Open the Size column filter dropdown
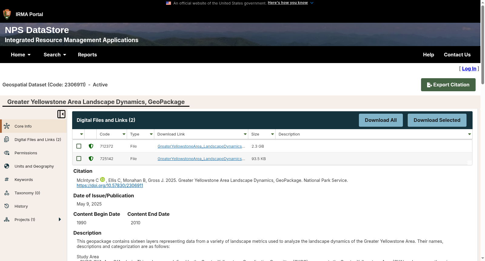 273,134
